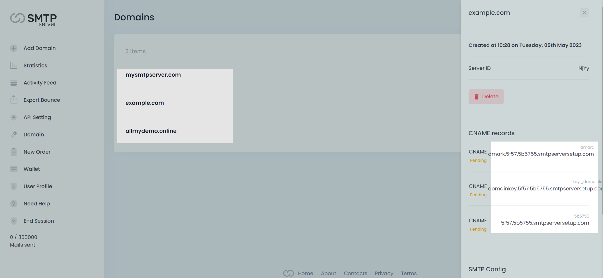Image resolution: width=603 pixels, height=278 pixels.
Task: Open the Terms link in the footer
Action: [409, 273]
